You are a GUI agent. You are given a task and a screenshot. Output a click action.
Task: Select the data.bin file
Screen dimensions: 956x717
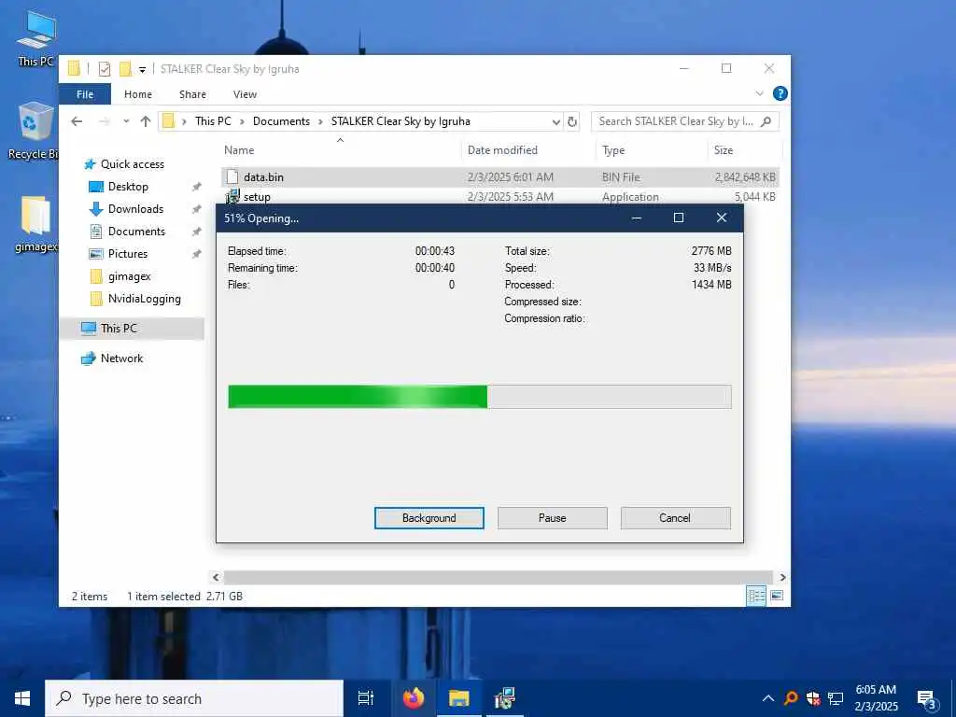(x=500, y=177)
